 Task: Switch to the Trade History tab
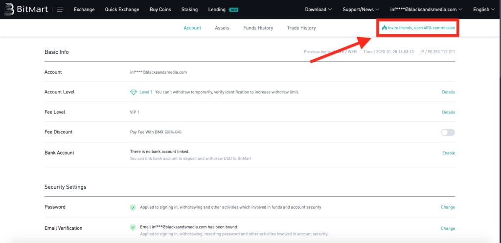point(301,28)
